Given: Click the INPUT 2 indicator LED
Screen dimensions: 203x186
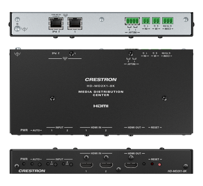Looking at the screenshot, I should click(63, 164).
